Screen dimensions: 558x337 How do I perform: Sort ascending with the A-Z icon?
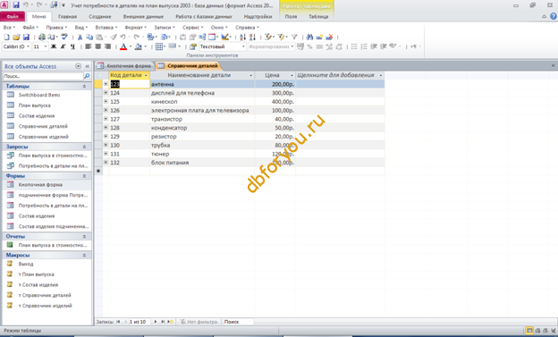(x=242, y=37)
